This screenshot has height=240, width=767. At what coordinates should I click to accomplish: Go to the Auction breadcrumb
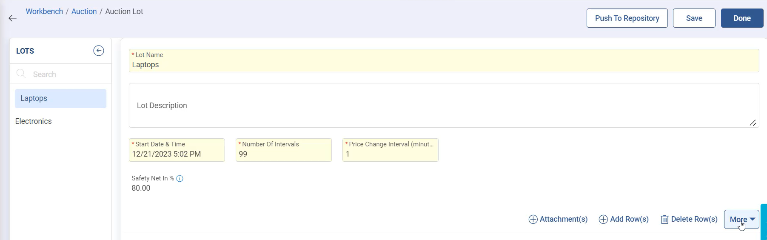point(84,11)
